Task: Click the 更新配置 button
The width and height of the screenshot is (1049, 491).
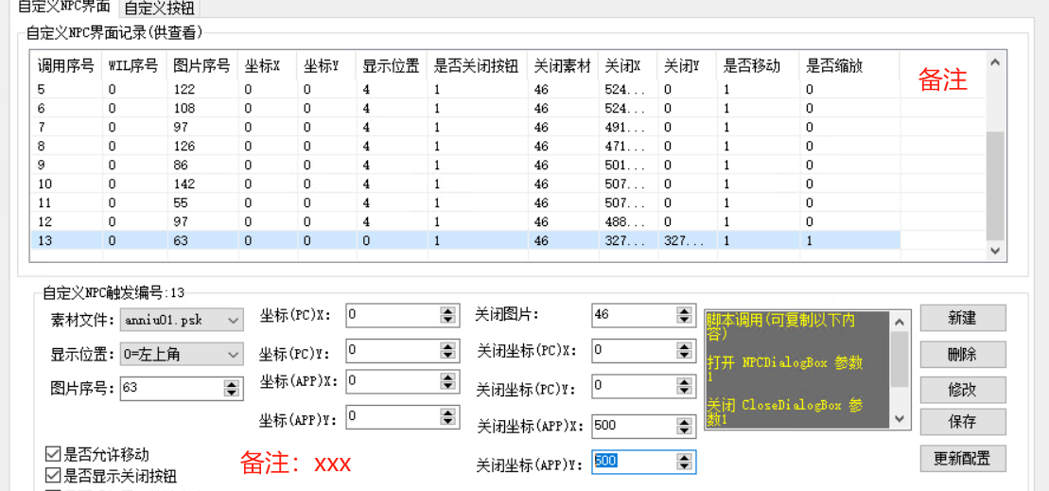Action: 962,459
